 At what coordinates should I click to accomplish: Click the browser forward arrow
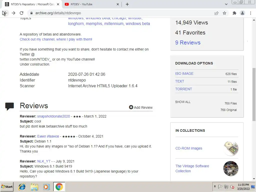point(13,13)
